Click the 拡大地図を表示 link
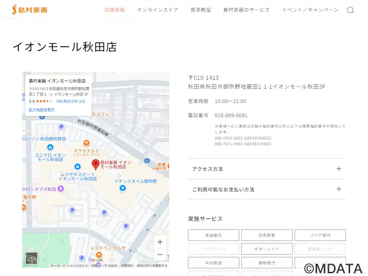 [41, 110]
